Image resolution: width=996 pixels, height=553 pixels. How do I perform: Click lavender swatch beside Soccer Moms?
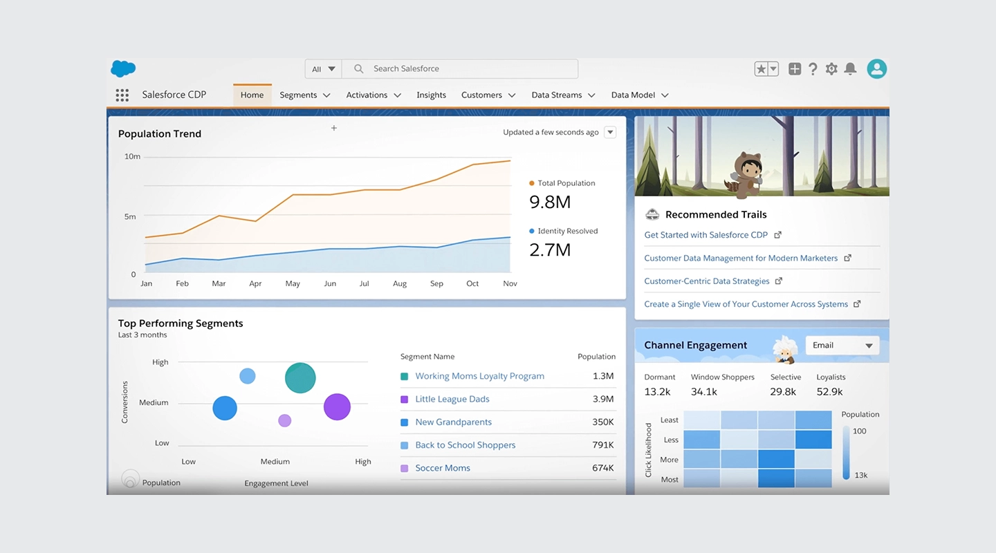[x=405, y=469]
